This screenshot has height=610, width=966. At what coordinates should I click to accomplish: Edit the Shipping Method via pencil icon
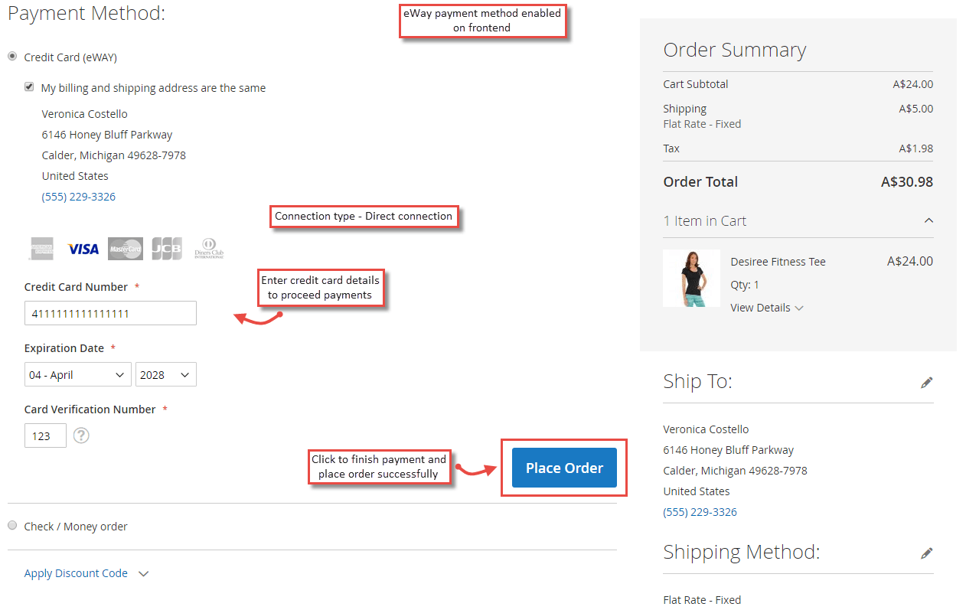pos(927,553)
